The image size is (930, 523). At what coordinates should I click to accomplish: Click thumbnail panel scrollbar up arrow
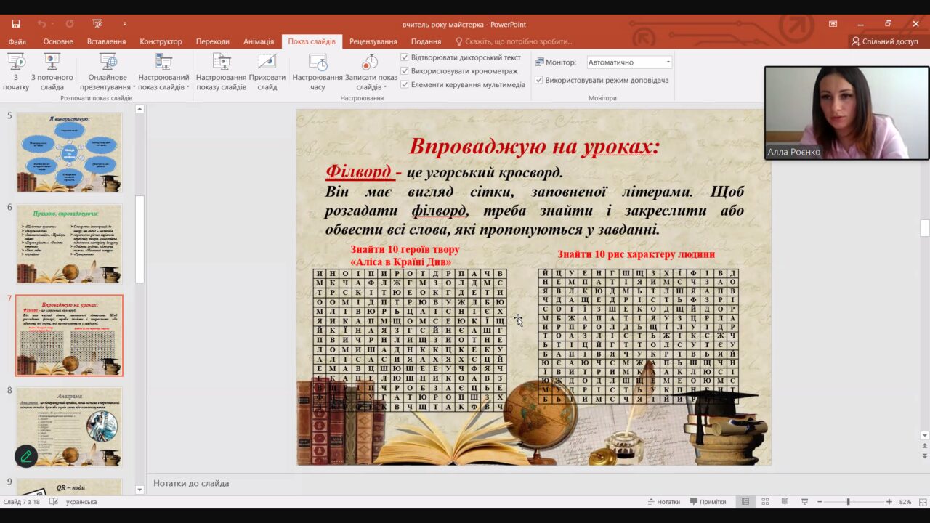[139, 109]
